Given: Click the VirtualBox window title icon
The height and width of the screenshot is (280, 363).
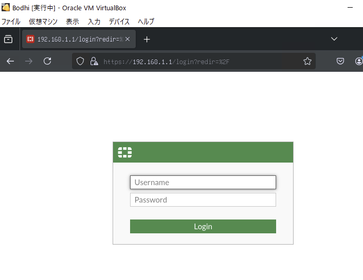Looking at the screenshot, I should tap(6, 7).
